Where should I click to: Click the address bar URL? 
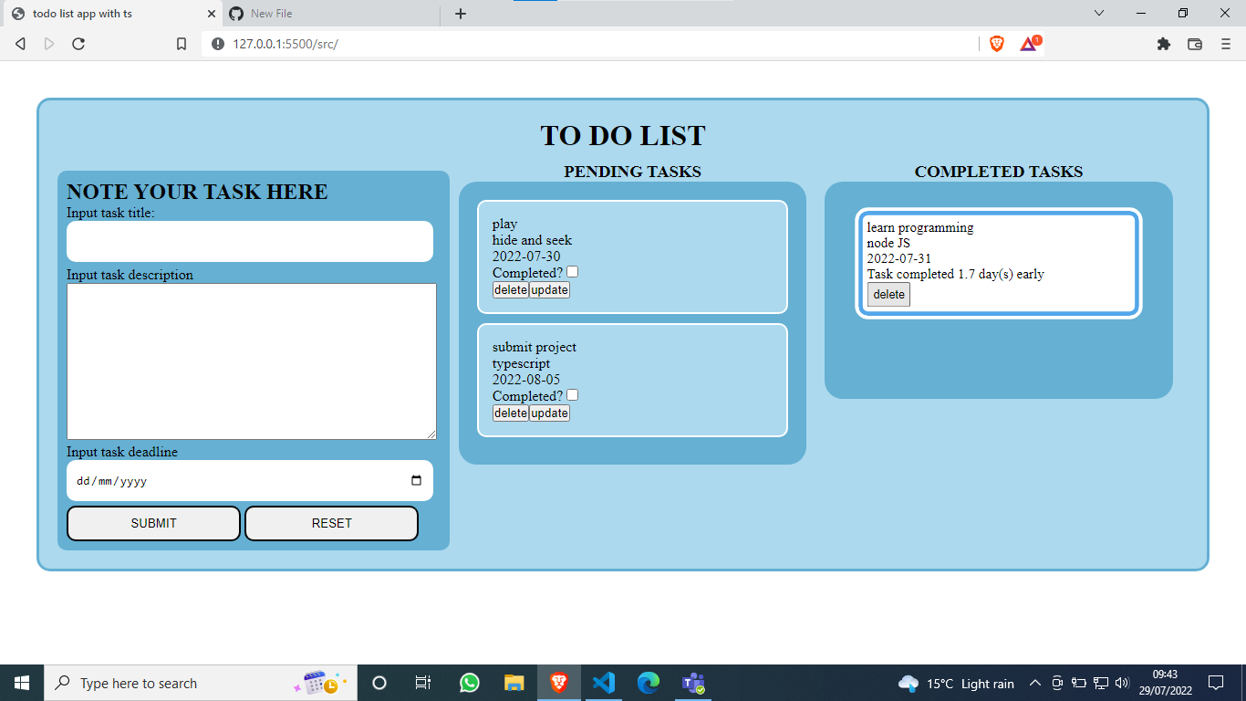click(x=286, y=44)
